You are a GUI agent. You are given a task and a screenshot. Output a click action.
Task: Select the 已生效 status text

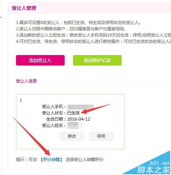click(x=73, y=113)
